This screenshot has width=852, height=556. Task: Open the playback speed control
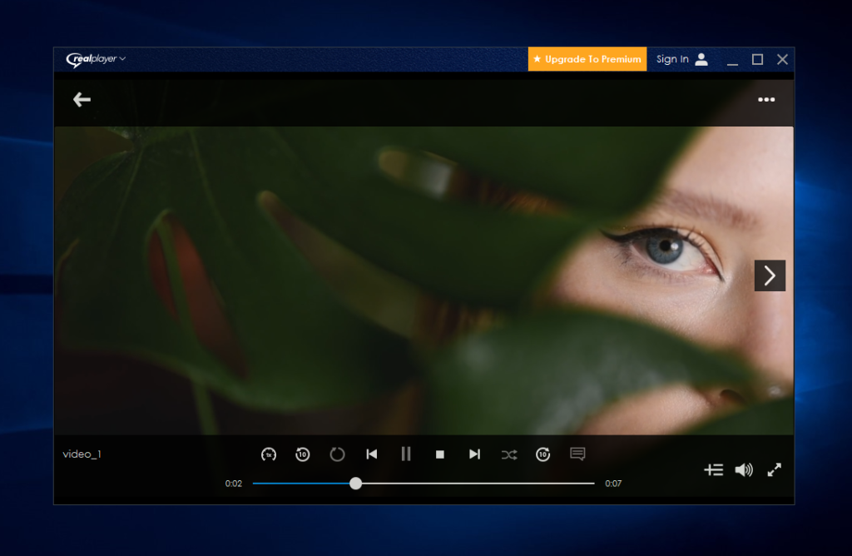(x=269, y=454)
